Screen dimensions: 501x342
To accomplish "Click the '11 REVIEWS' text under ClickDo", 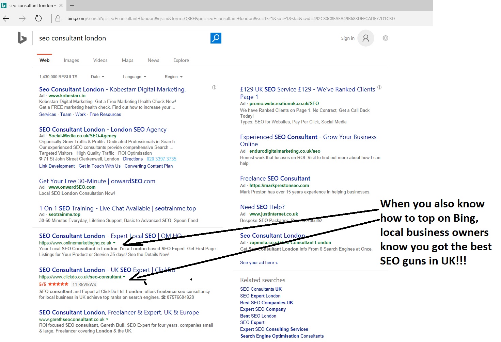I will tap(84, 285).
